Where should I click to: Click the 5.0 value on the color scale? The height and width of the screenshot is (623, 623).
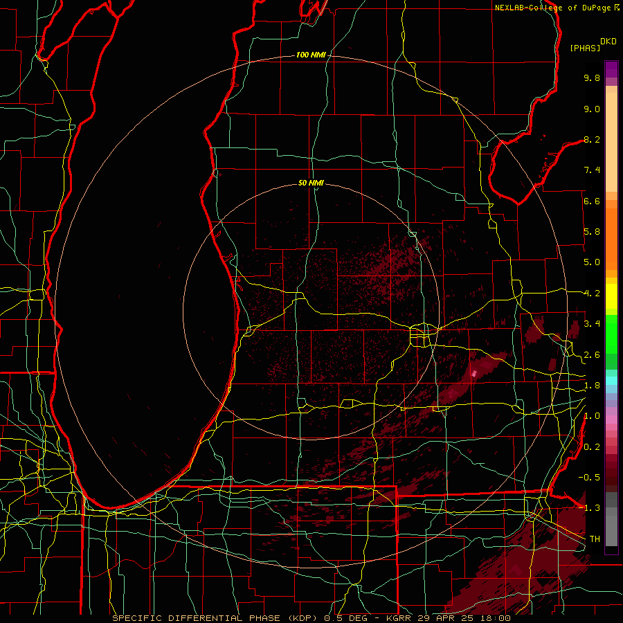[x=592, y=262]
